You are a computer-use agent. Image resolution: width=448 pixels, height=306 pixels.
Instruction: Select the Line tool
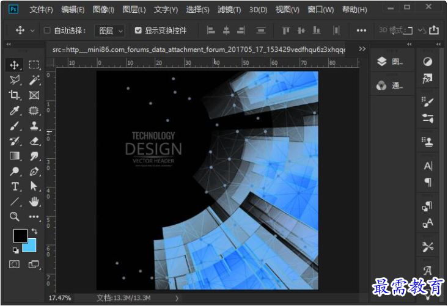pos(14,202)
